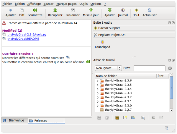The height and width of the screenshot is (134, 177).
Task: Clear the filter with the clear button
Action: tap(170, 68)
